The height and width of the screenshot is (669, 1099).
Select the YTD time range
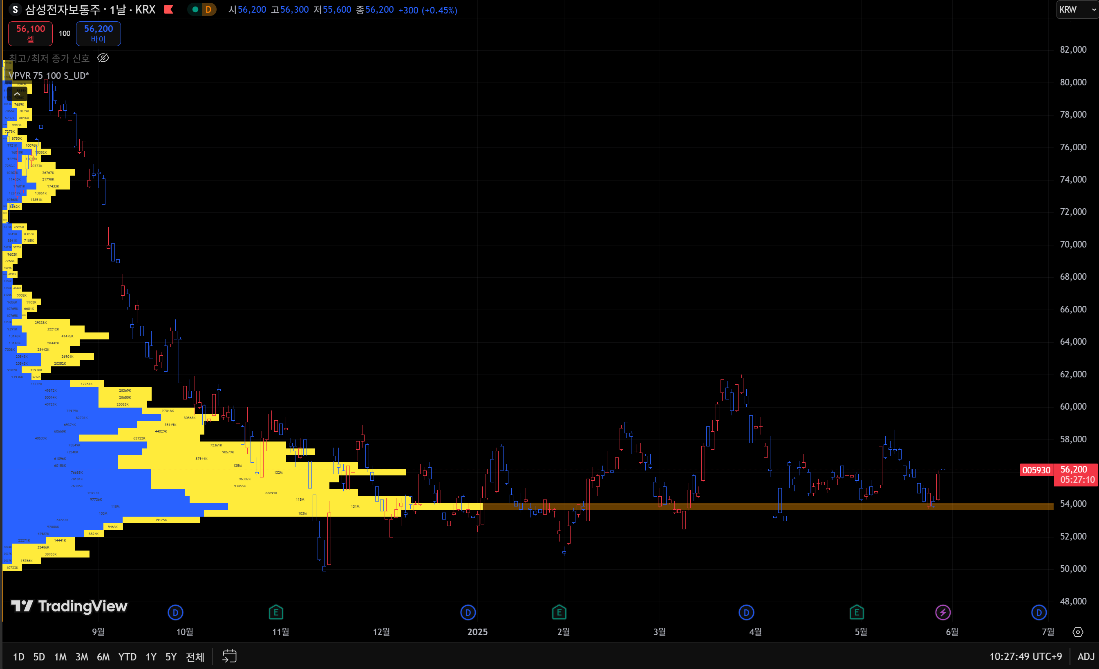tap(127, 656)
